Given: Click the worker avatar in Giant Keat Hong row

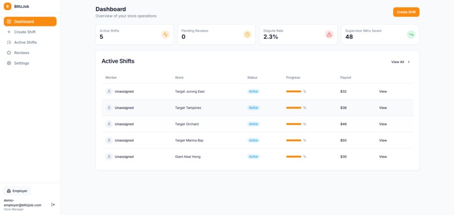Looking at the screenshot, I should pyautogui.click(x=109, y=156).
